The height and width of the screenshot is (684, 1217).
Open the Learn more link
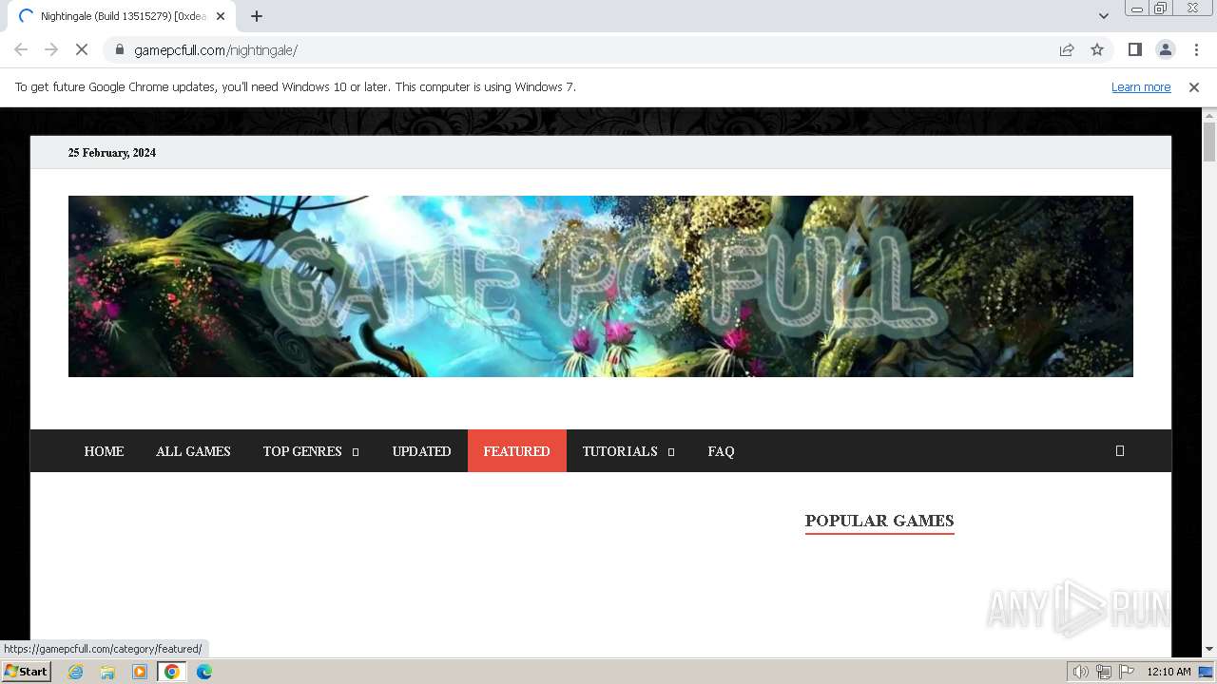tap(1141, 87)
